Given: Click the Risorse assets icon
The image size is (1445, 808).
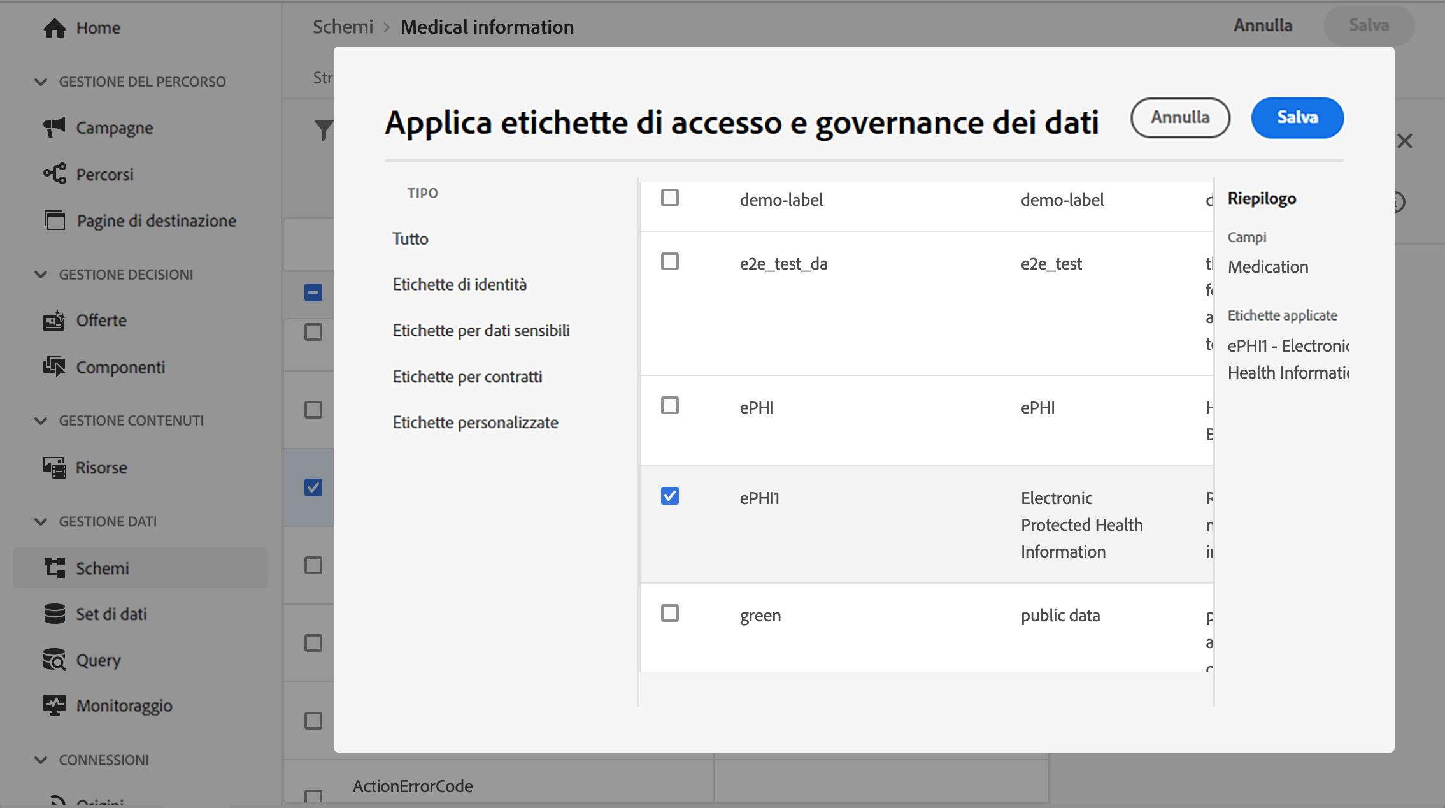Looking at the screenshot, I should [55, 468].
